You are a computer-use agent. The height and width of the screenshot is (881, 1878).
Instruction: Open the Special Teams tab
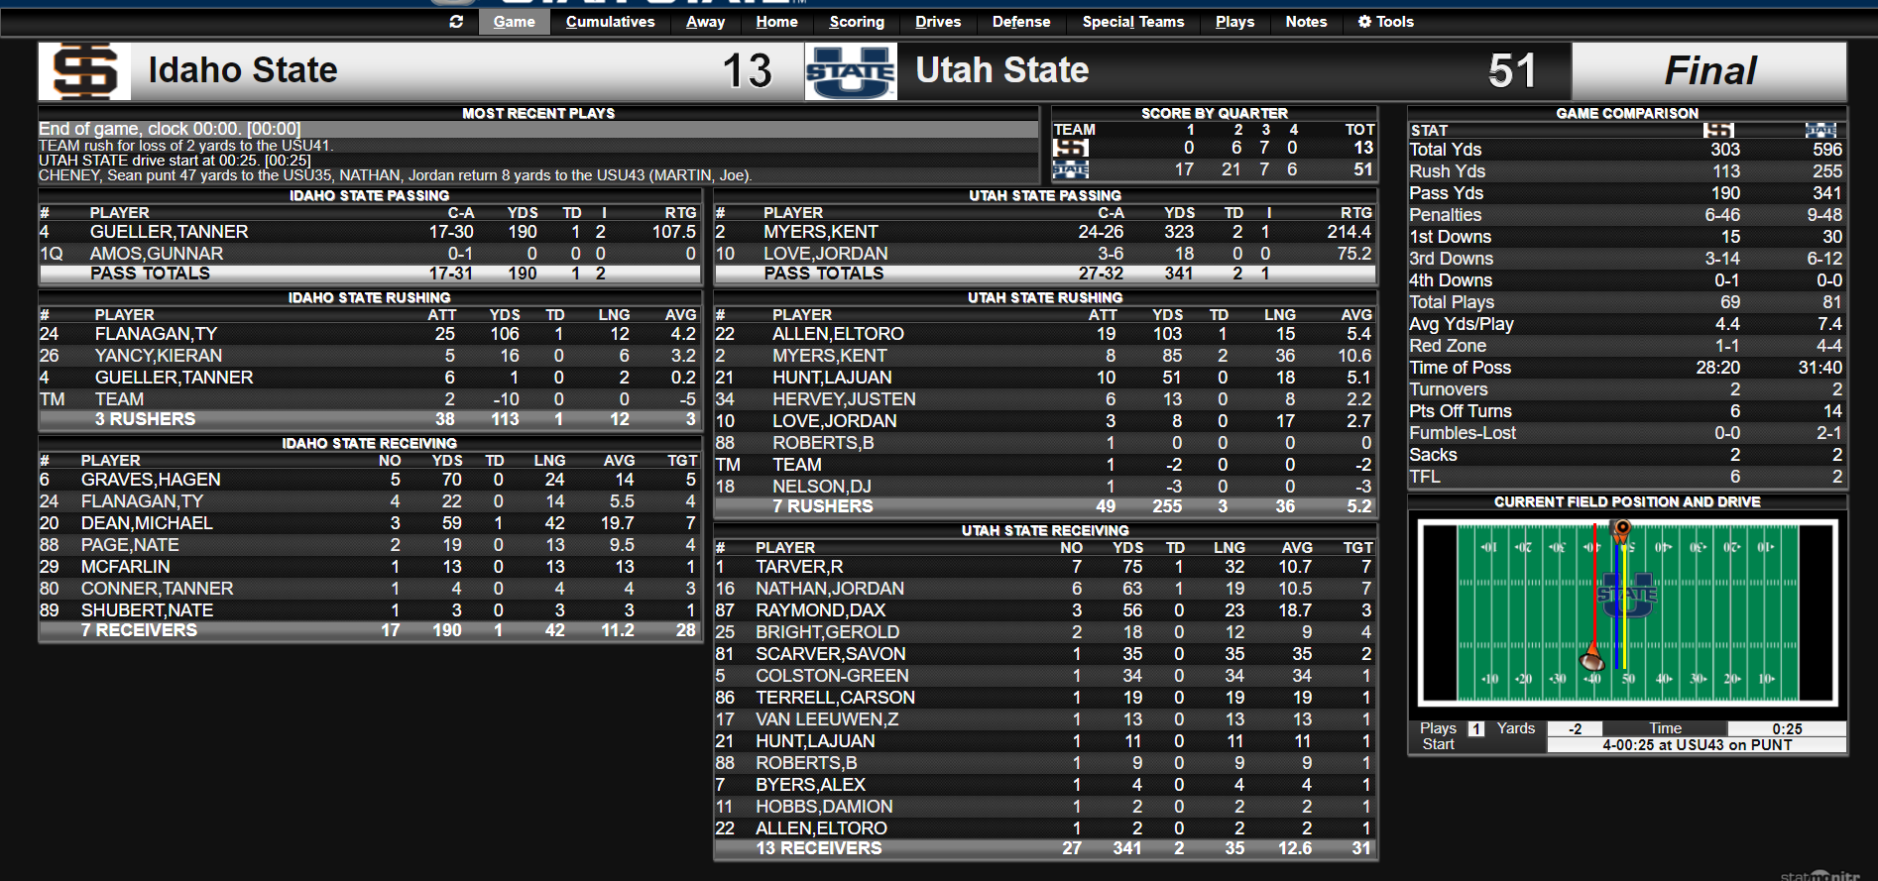click(1131, 21)
